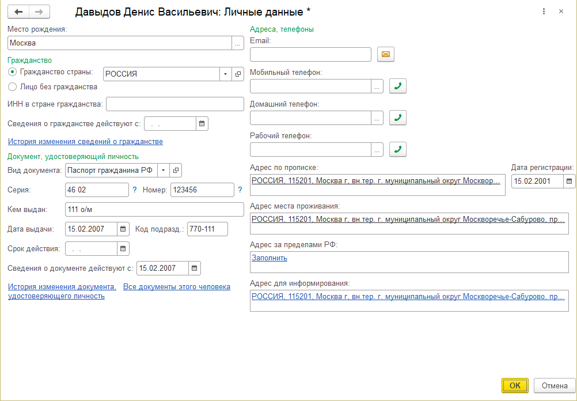Viewport: 577px width, 401px height.
Task: Open the citizenship country record icon
Action: (x=238, y=74)
